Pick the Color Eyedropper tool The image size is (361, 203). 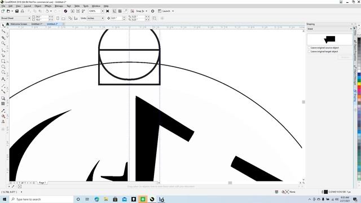click(3, 111)
